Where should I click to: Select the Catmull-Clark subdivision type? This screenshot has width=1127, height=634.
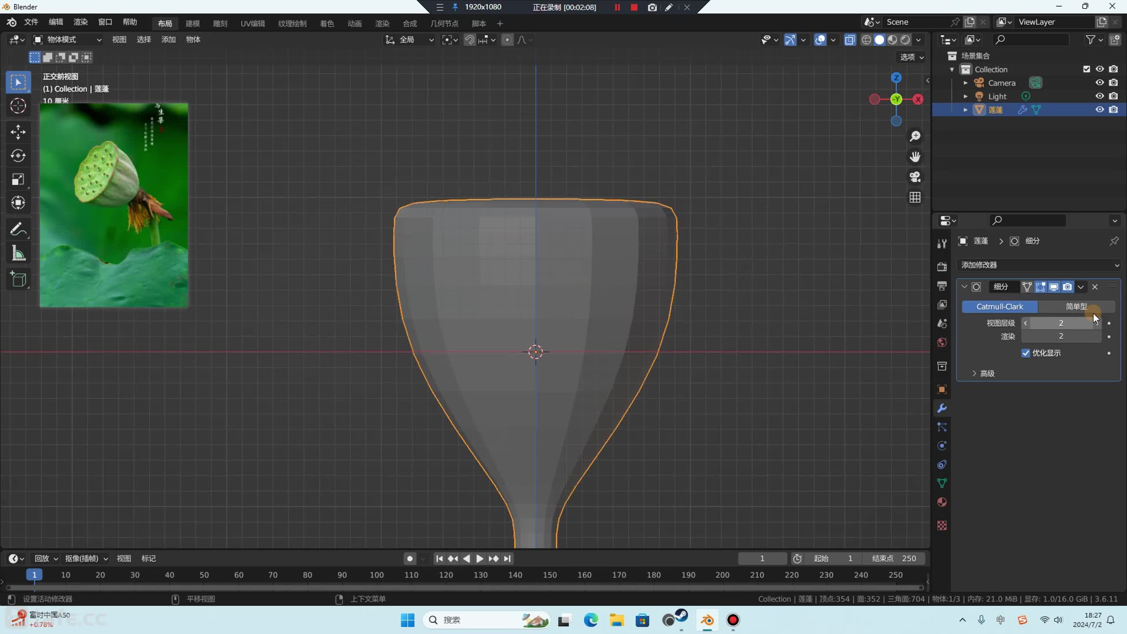tap(1000, 306)
